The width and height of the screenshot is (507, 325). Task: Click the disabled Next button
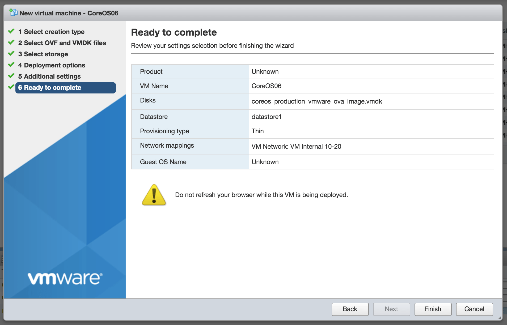click(391, 309)
